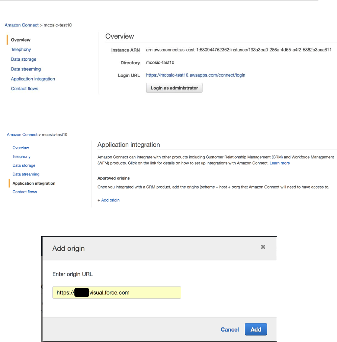Click the origin URL input field
This screenshot has height=342, width=337.
point(116,292)
